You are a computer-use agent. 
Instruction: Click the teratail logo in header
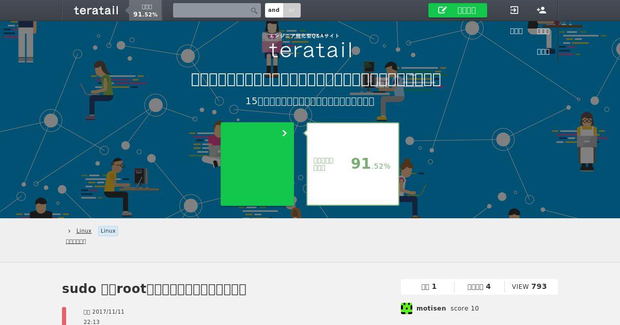96,10
